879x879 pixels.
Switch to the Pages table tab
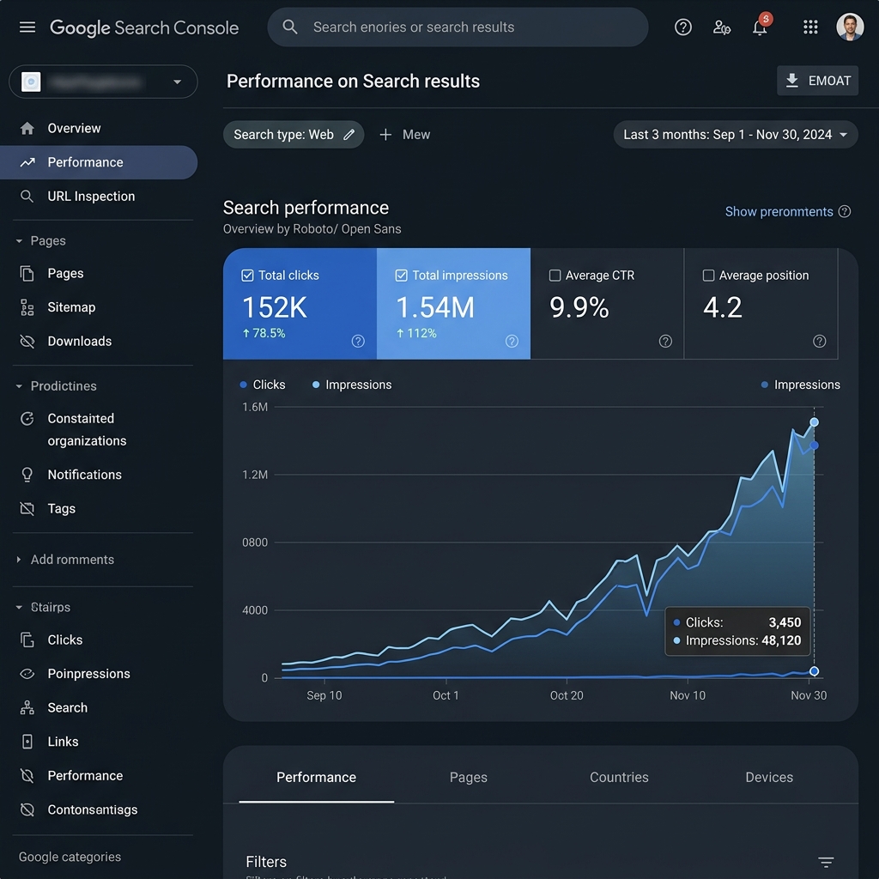[x=468, y=778]
